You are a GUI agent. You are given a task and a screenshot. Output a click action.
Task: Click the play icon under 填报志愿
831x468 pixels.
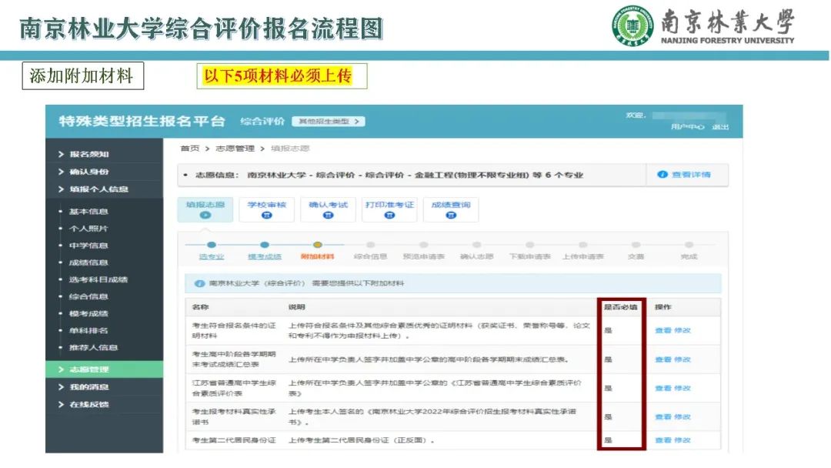point(205,216)
